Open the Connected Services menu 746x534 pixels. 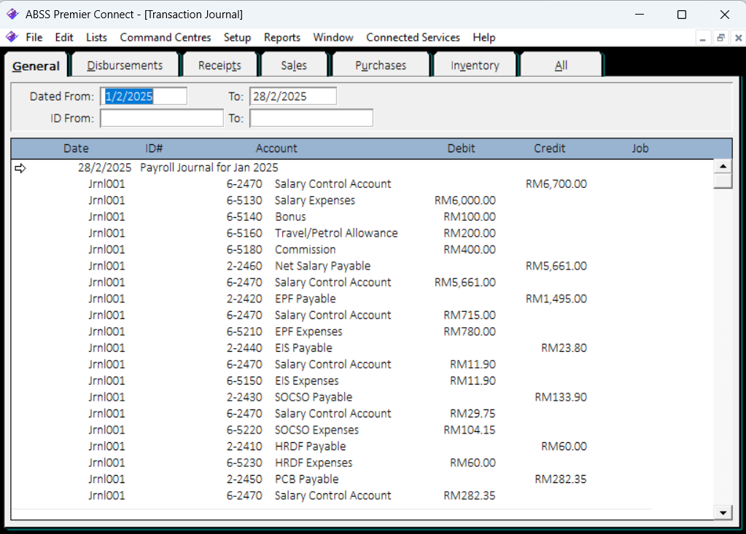413,37
